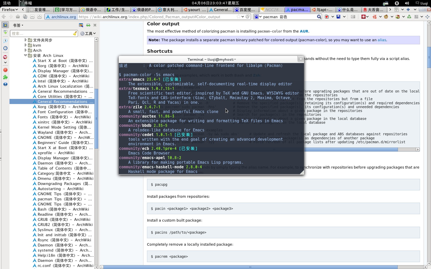Viewport: 431px width, 269px height.
Task: Click the zoom out minus icon in toolbar
Action: (x=32, y=17)
